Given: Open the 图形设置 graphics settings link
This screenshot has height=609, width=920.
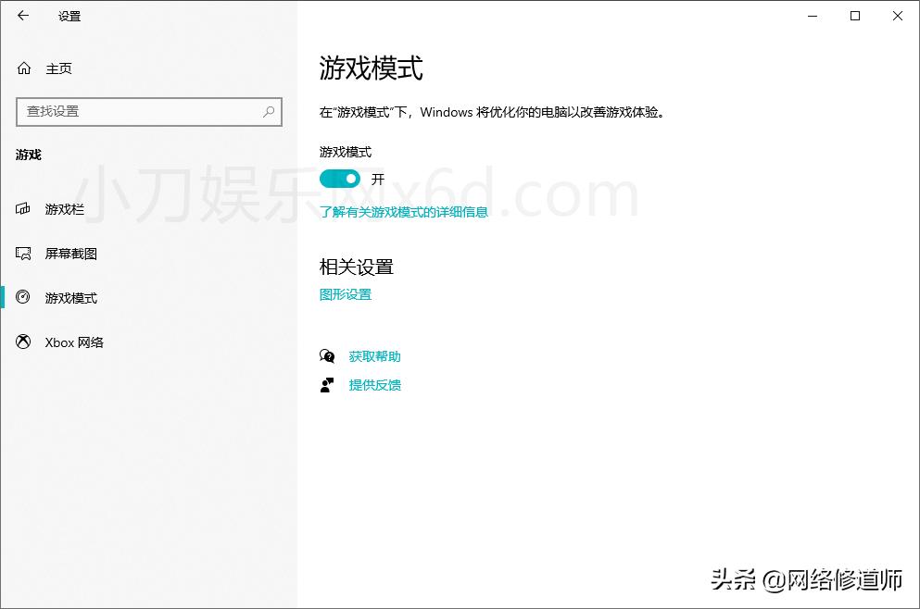Looking at the screenshot, I should click(344, 293).
